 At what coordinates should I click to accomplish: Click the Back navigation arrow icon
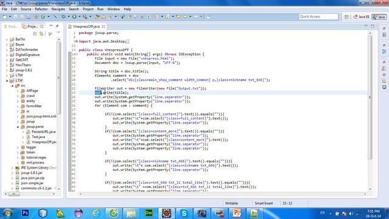[185, 16]
